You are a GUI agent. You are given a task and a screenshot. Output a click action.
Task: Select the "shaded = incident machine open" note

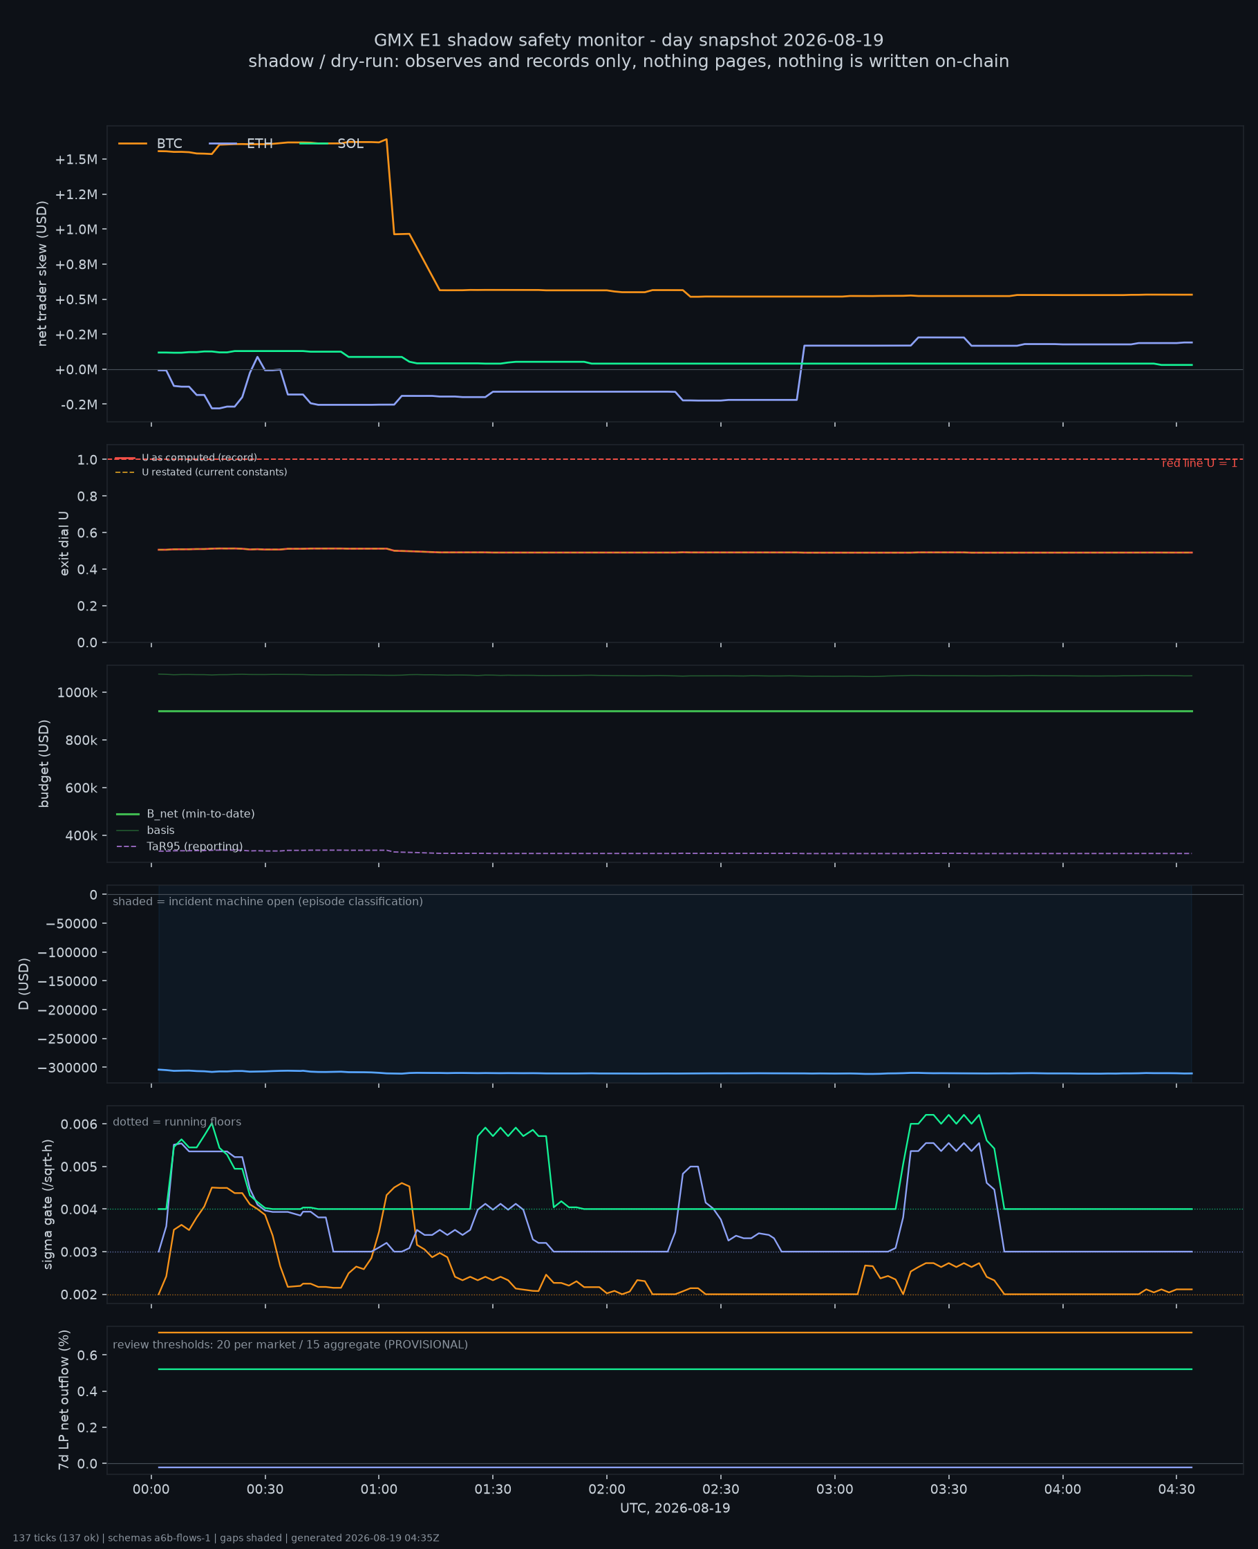point(268,902)
